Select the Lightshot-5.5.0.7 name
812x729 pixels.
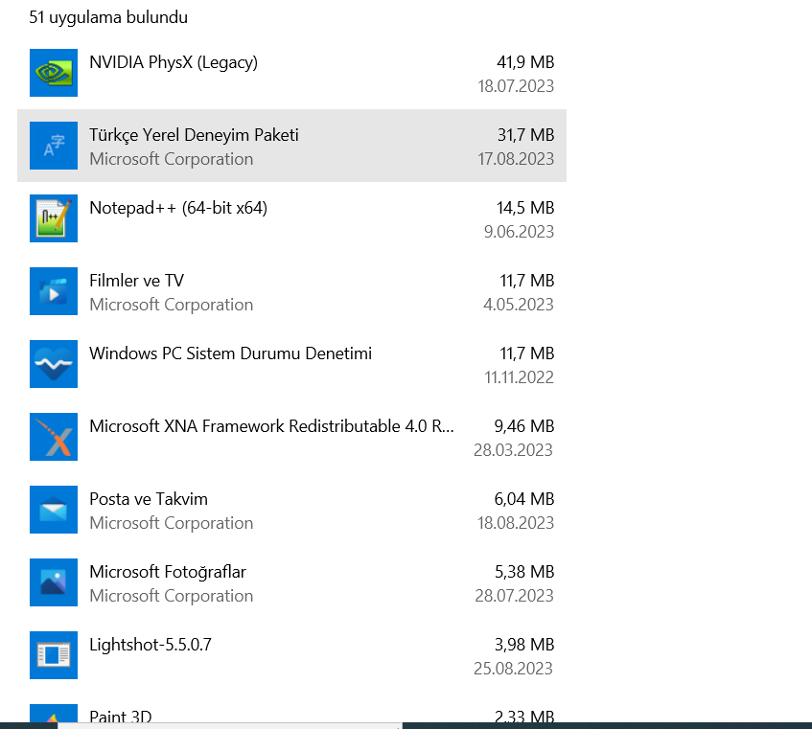(151, 645)
